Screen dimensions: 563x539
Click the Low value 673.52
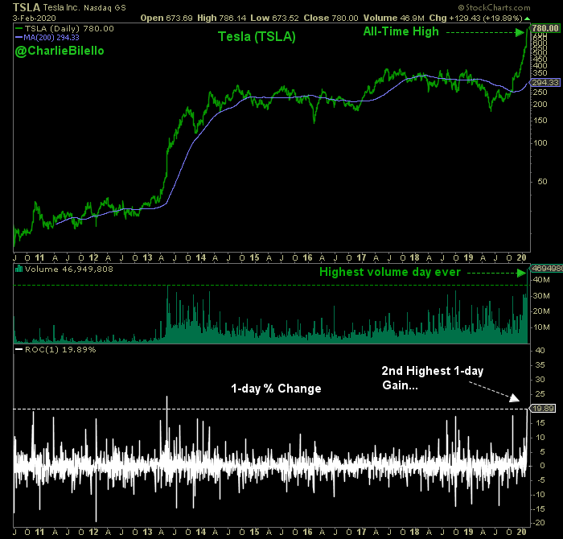point(285,18)
